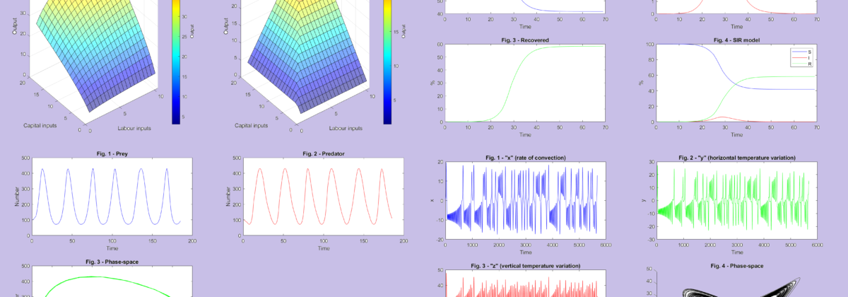The width and height of the screenshot is (848, 297).
Task: Click the 'Fig. 1 - "x" (rate of convection)' title
Action: [x=525, y=157]
